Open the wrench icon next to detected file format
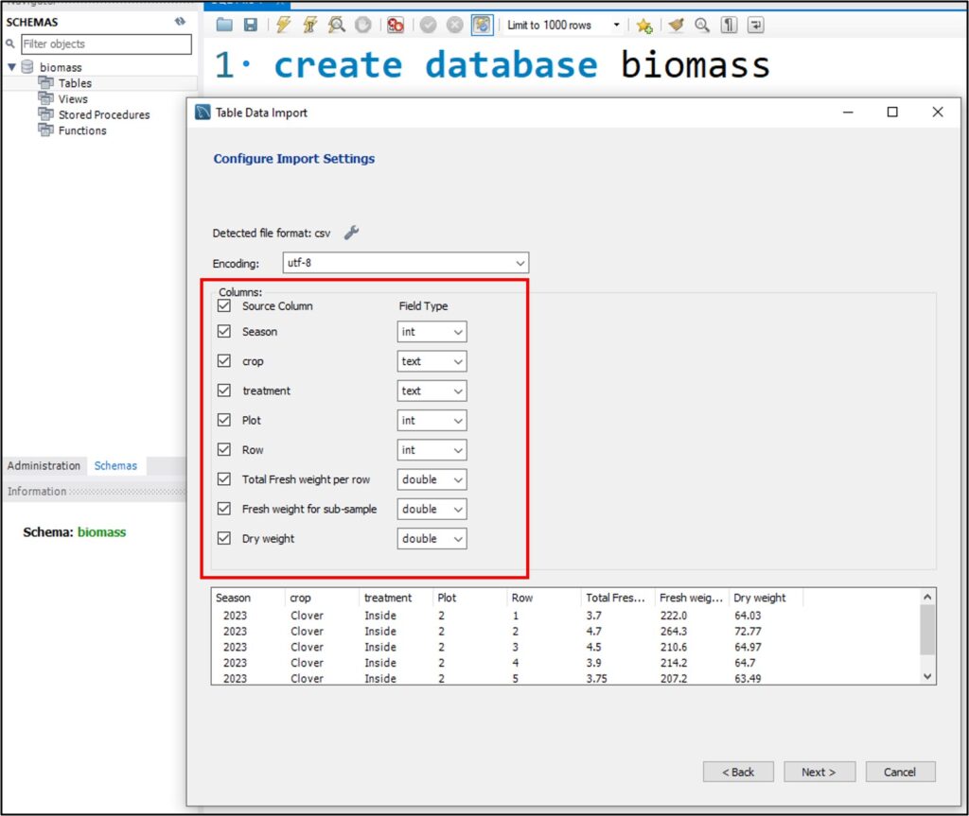The height and width of the screenshot is (816, 969). pyautogui.click(x=351, y=233)
